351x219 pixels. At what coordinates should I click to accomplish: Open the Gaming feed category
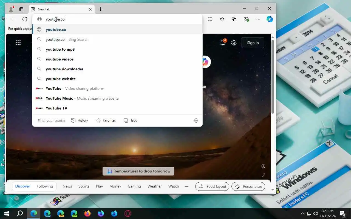[134, 186]
